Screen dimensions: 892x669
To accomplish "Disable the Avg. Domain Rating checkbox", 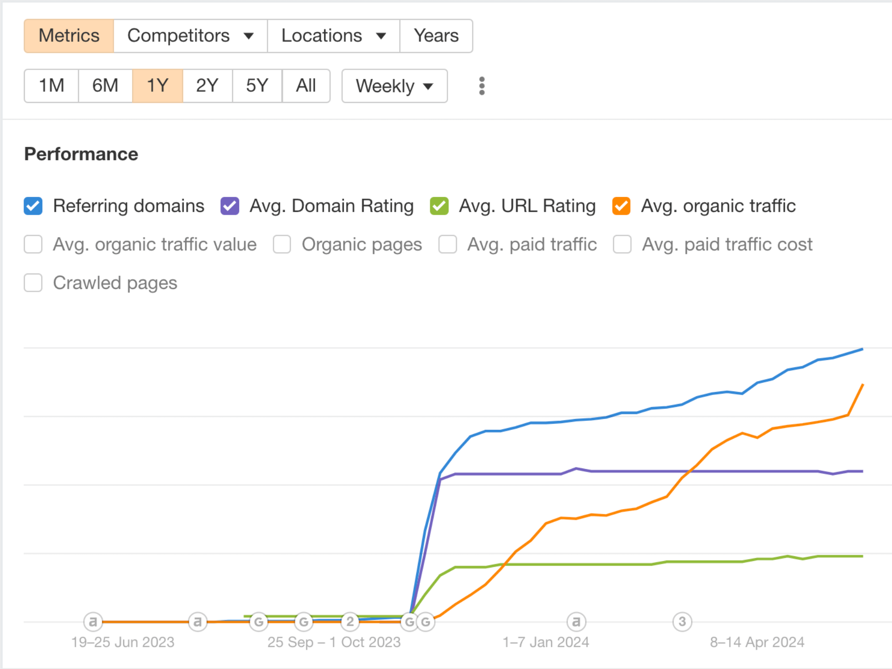I will [x=230, y=206].
